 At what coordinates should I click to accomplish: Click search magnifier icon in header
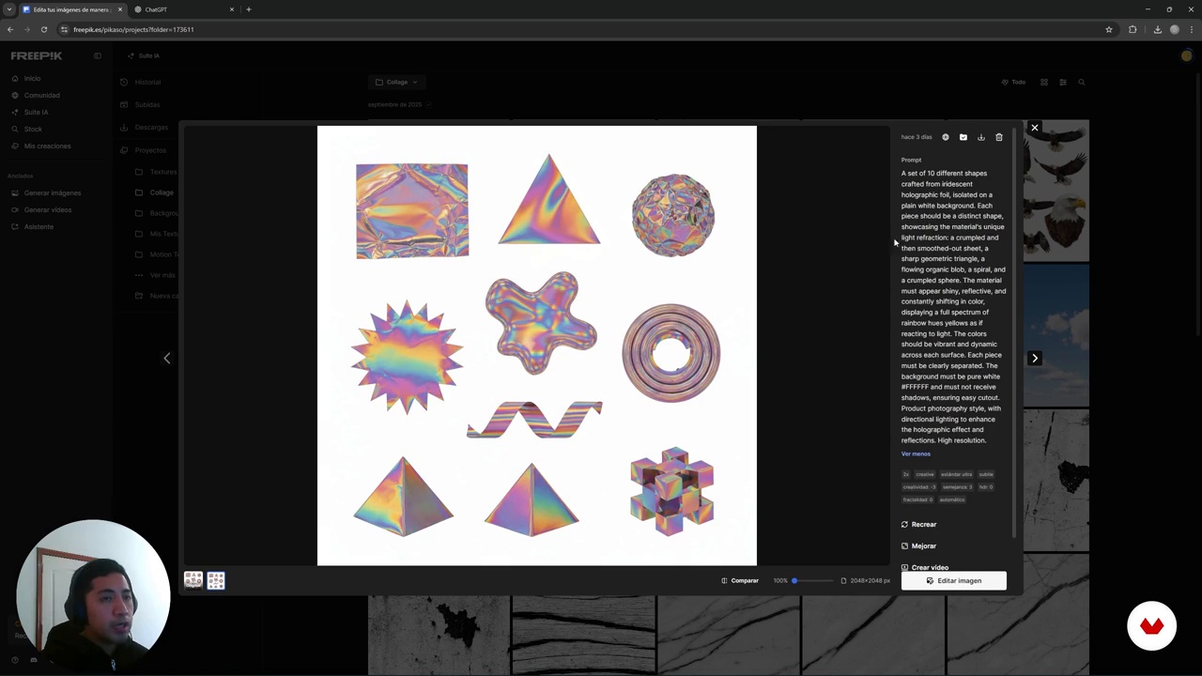(1081, 82)
